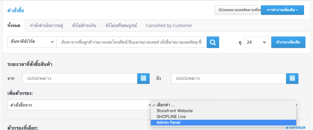
Task: Open the 'ยังไม่เสร็จสมบูรณ์' tab
Action: (x=121, y=26)
